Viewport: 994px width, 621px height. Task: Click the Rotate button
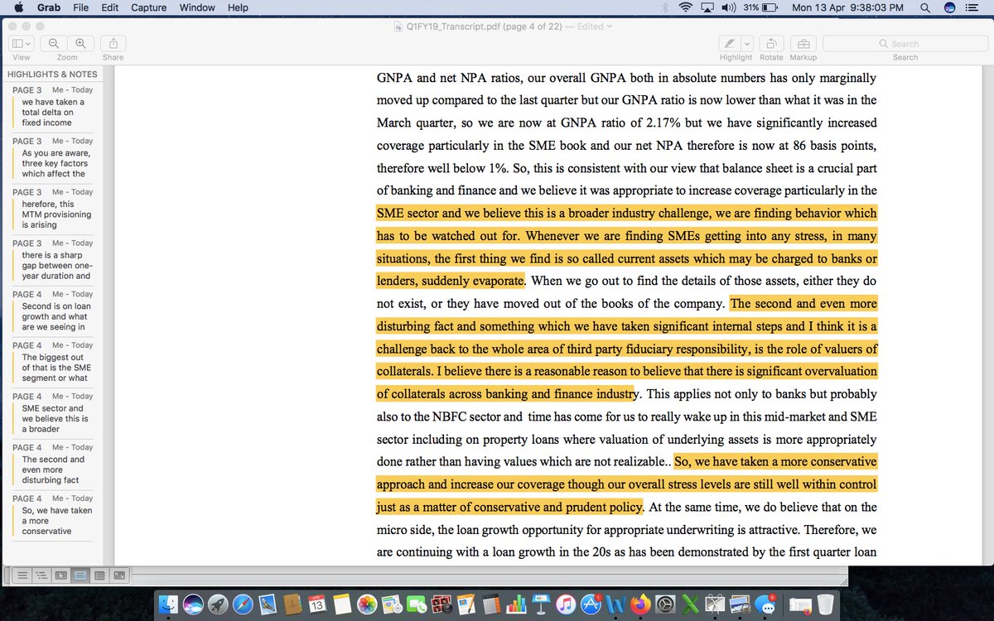coord(771,44)
